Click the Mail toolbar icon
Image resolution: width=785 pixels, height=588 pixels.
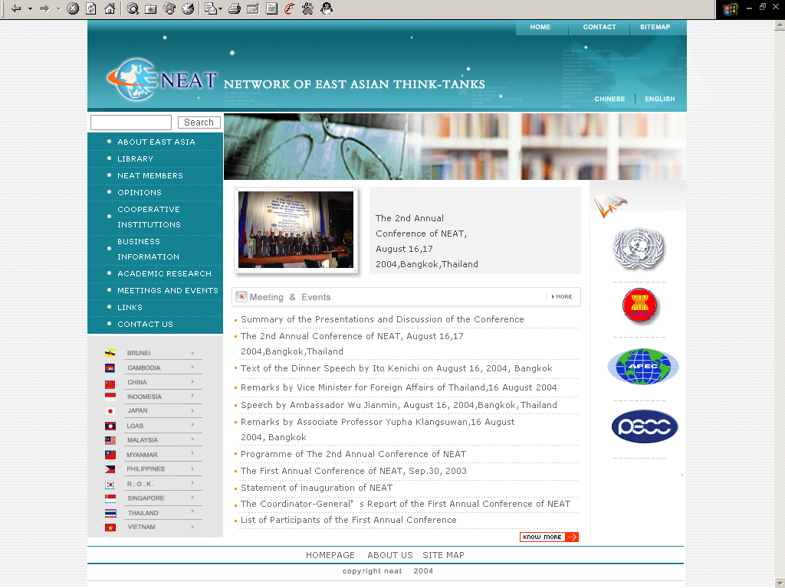click(211, 8)
